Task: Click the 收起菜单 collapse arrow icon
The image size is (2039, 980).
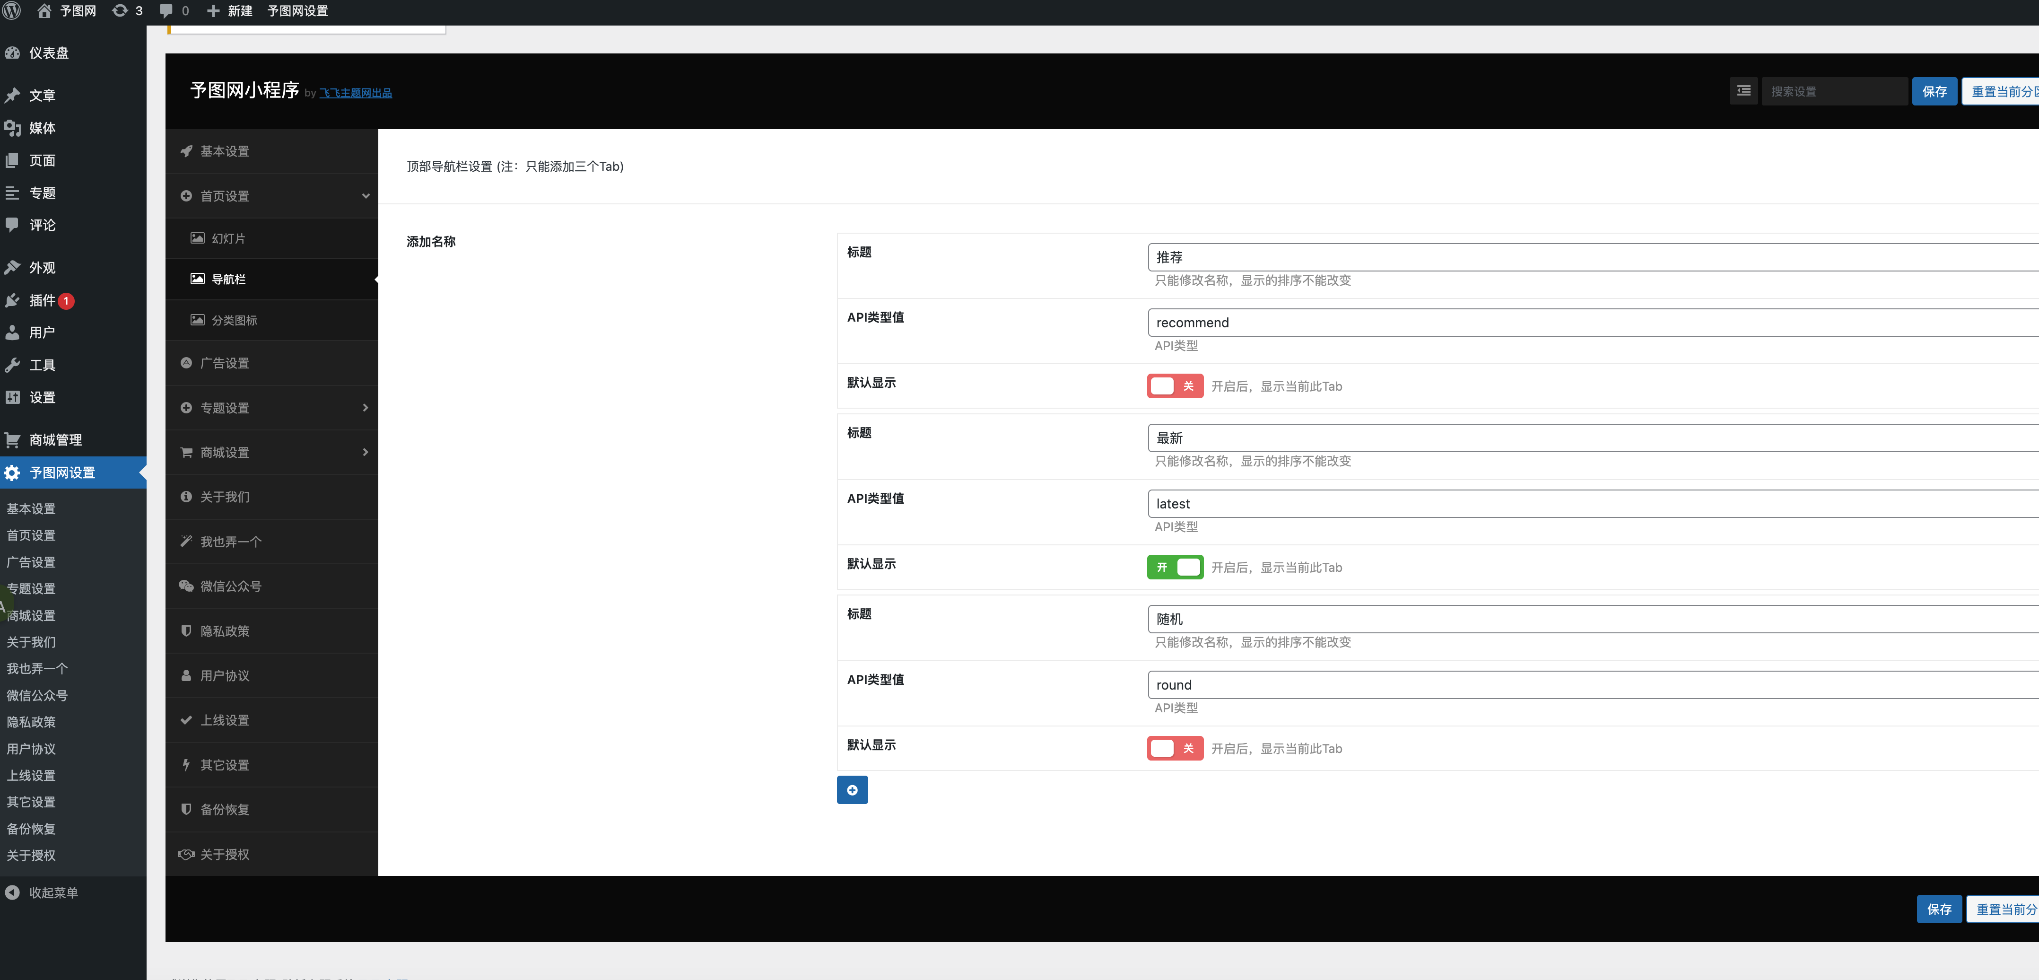Action: [x=13, y=892]
